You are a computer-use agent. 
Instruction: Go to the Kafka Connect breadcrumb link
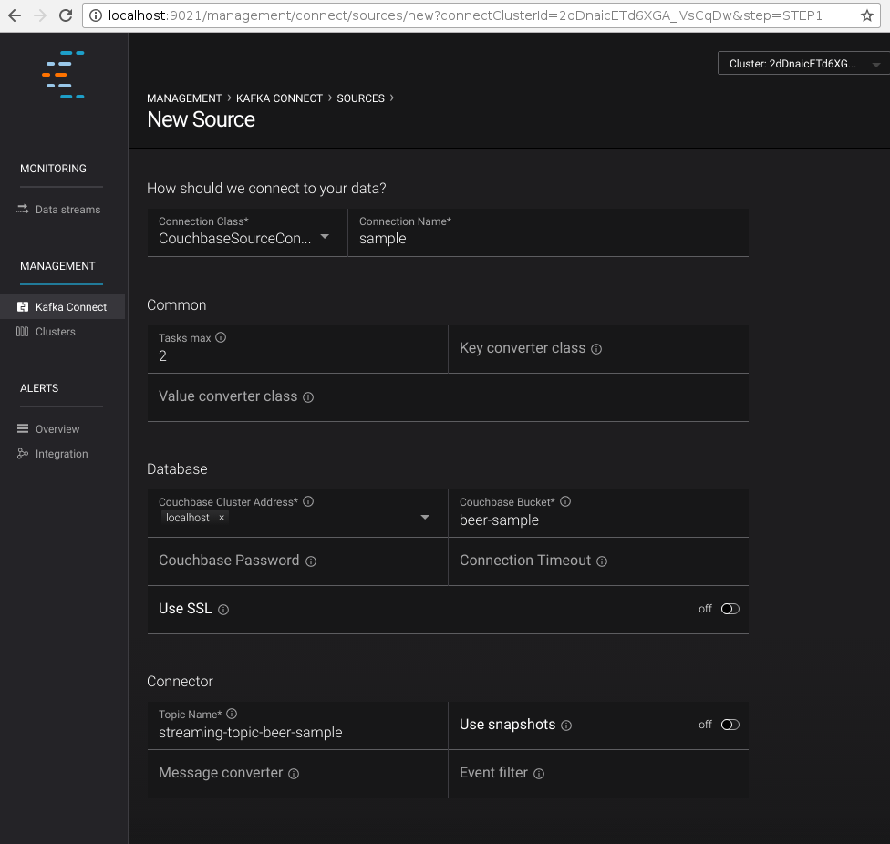point(279,98)
